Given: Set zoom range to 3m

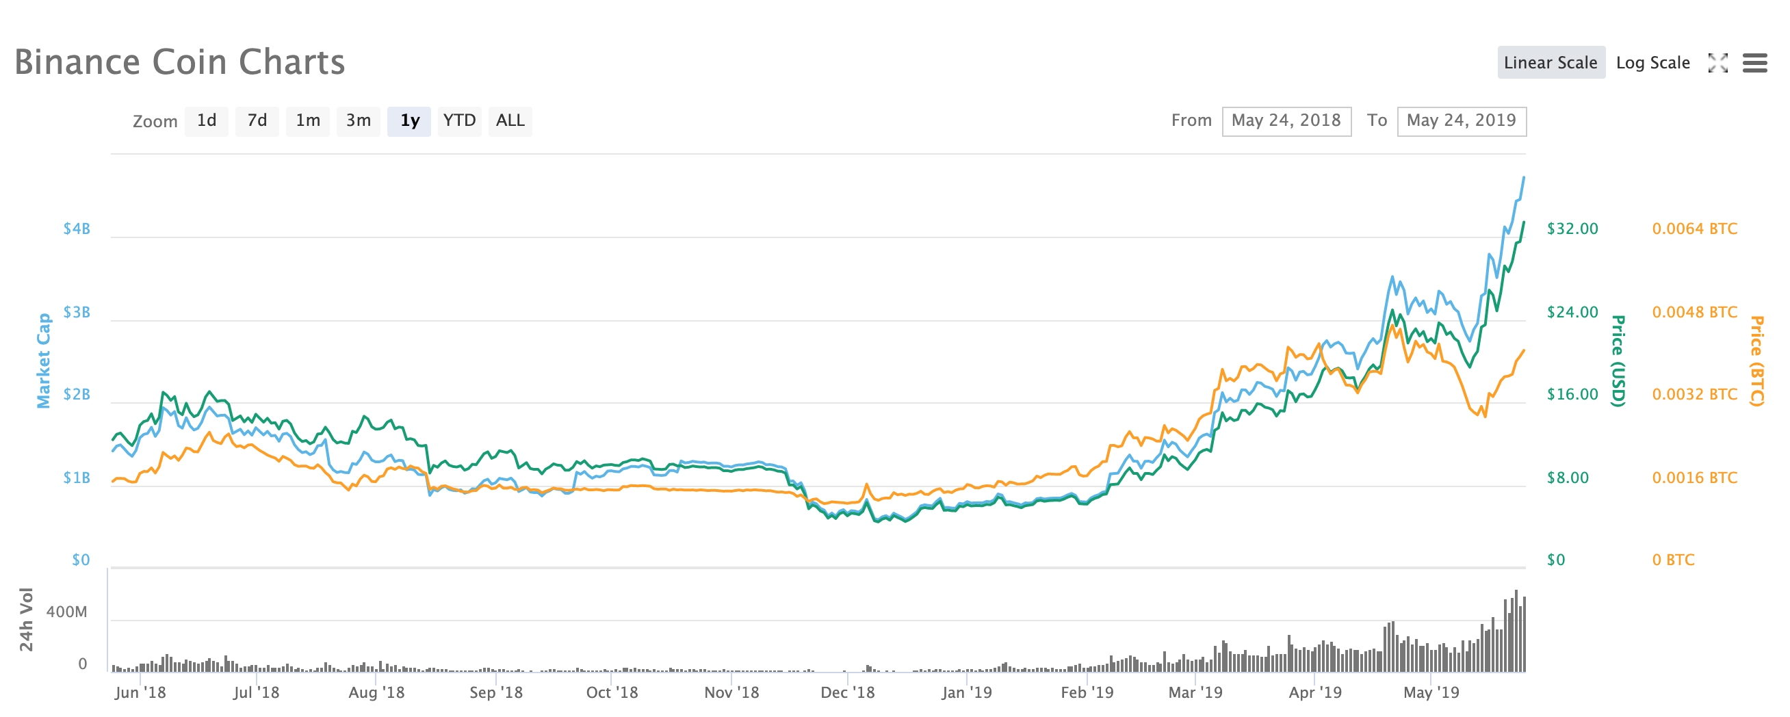Looking at the screenshot, I should coord(359,121).
